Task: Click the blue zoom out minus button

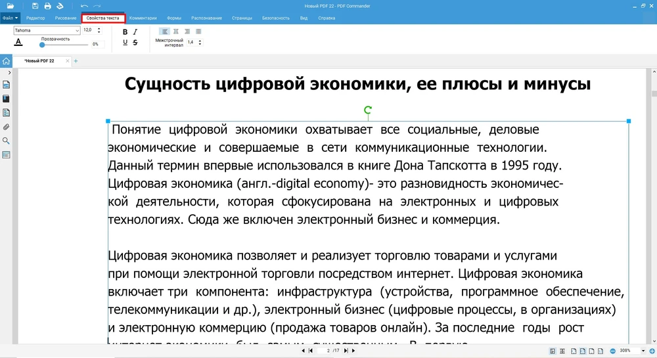Action: point(612,351)
